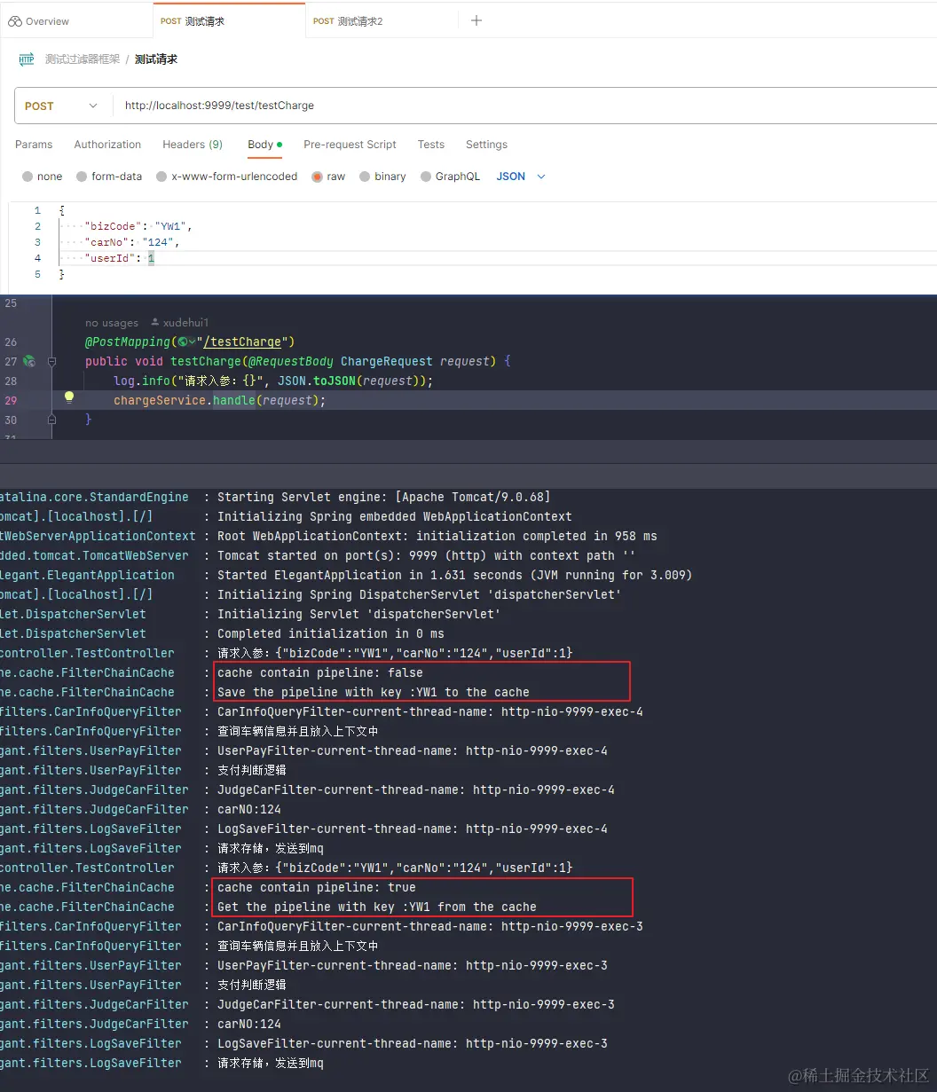Open the Params tab

tap(34, 145)
